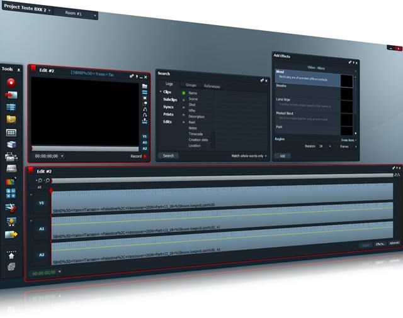
Task: Open the color bars tool icon
Action: [11, 182]
